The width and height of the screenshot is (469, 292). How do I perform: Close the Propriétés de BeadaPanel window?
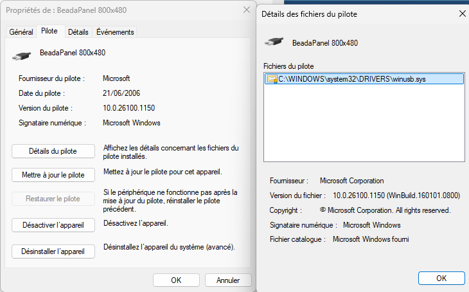[247, 10]
